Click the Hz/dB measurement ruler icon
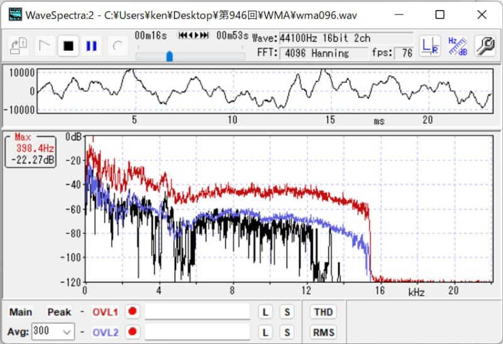 (x=458, y=46)
